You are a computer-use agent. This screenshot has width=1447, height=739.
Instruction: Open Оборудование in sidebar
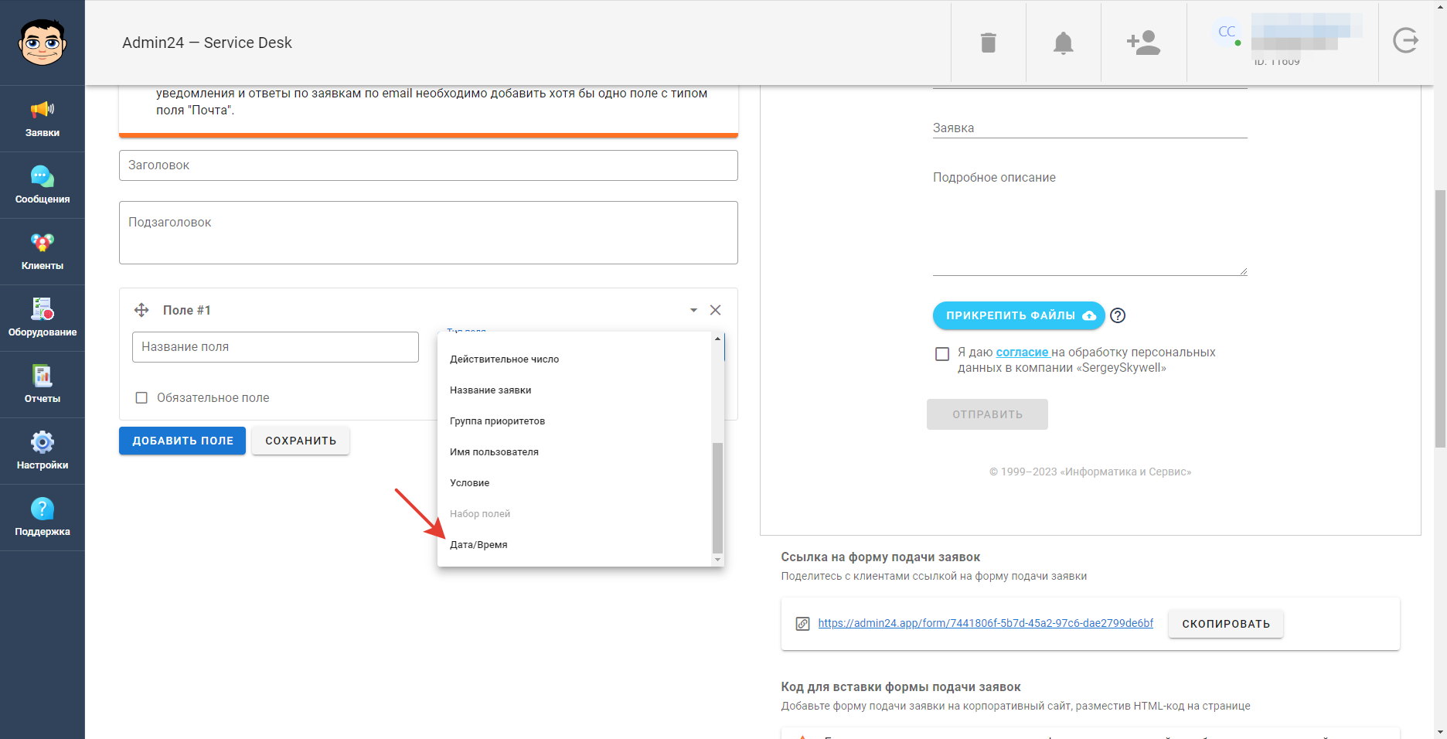coord(43,318)
